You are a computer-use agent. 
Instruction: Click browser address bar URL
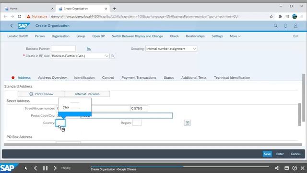click(145, 16)
